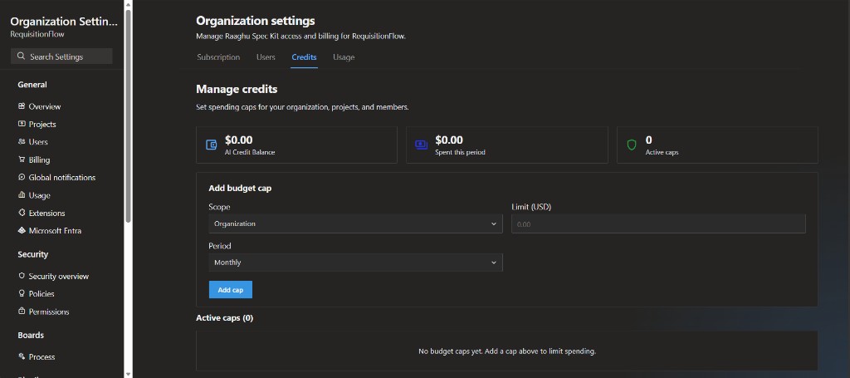
Task: Select the Users tab at the top
Action: [266, 57]
